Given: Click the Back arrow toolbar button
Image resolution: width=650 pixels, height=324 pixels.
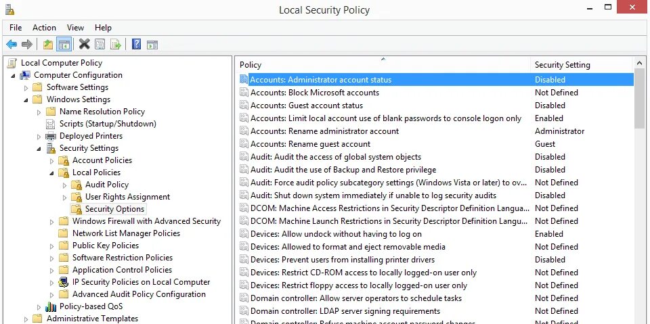Looking at the screenshot, I should [x=11, y=45].
